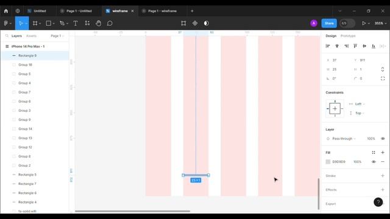The image size is (390, 219).
Task: Select the Hand tool
Action: [x=99, y=23]
